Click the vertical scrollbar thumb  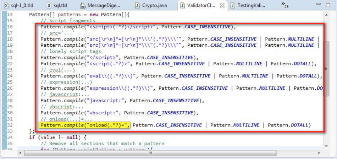326,68
